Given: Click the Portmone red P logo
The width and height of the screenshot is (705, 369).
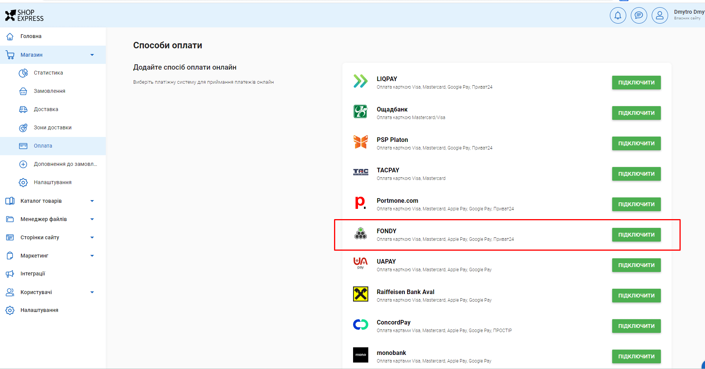Looking at the screenshot, I should (x=360, y=202).
